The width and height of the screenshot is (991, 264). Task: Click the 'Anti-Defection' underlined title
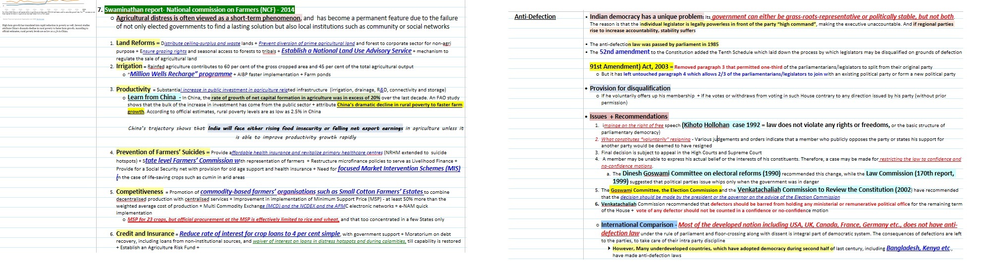pyautogui.click(x=535, y=17)
